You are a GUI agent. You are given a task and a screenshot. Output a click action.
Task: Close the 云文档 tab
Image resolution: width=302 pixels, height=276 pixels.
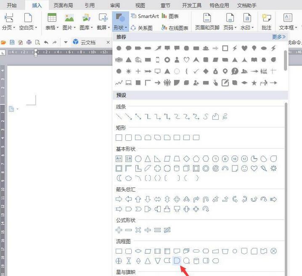coord(108,42)
